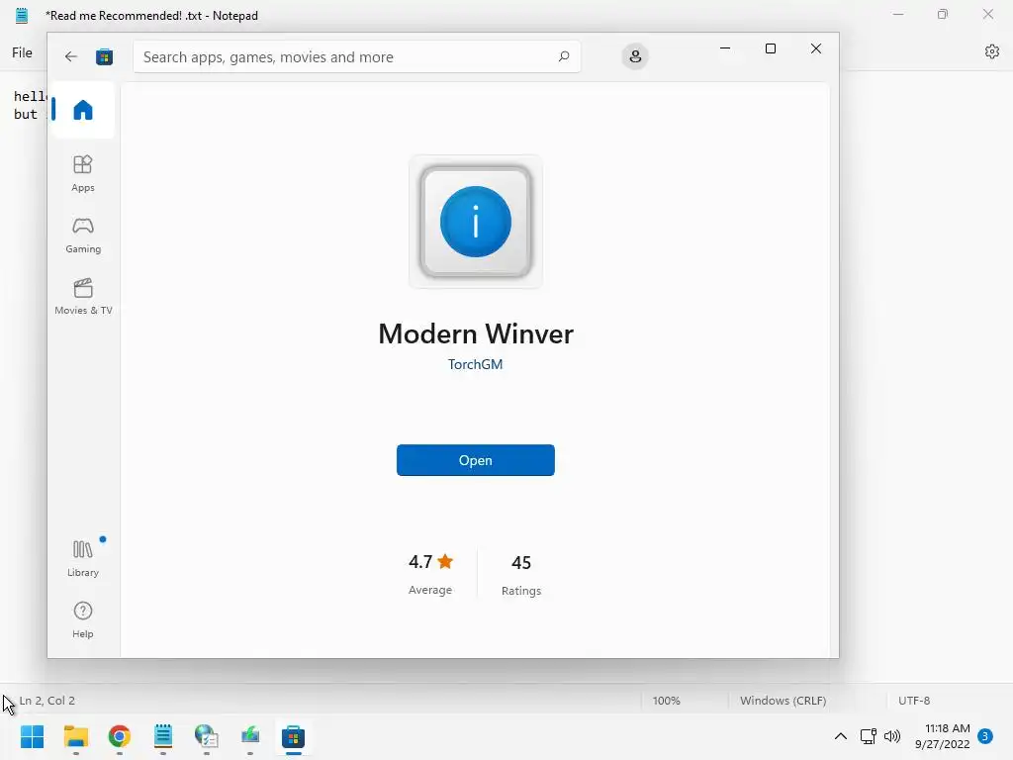Open the taskbar app next to Store
Image resolution: width=1013 pixels, height=760 pixels.
tap(250, 736)
